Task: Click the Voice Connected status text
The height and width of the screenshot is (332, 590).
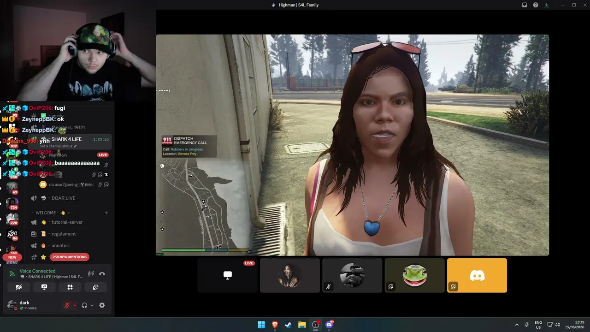Action: pyautogui.click(x=37, y=271)
